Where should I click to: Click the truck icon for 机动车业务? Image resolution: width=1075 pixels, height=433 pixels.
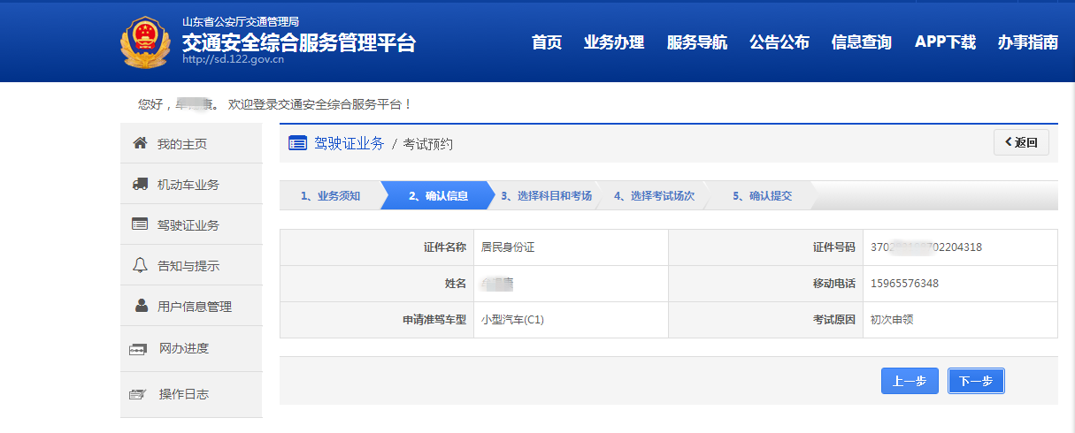[140, 184]
